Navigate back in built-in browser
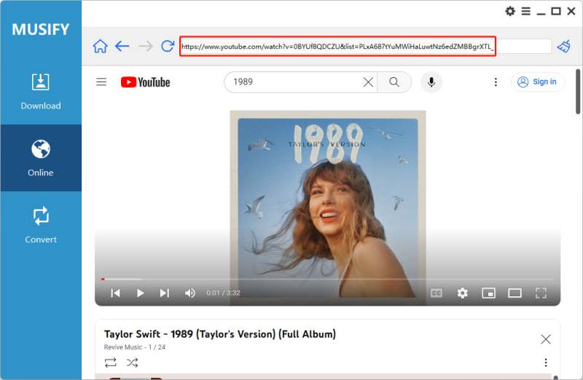Screen dimensions: 583x380 click(x=122, y=47)
